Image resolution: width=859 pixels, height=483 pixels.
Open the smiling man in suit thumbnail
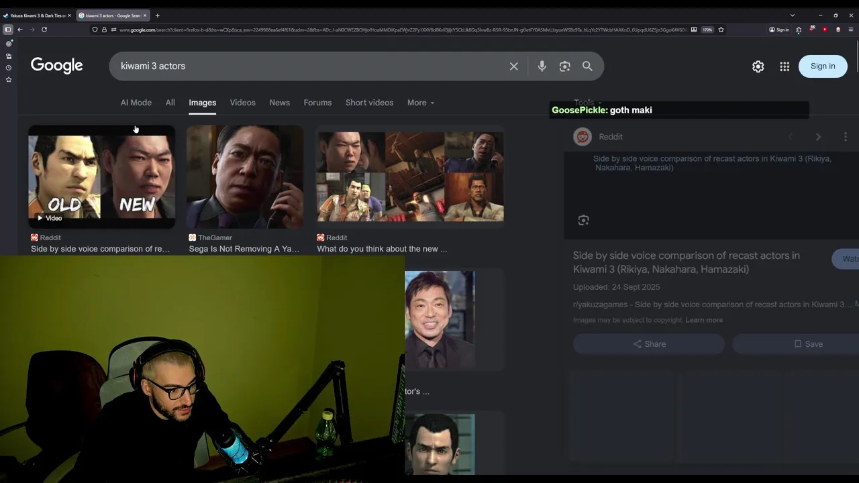[x=440, y=319]
